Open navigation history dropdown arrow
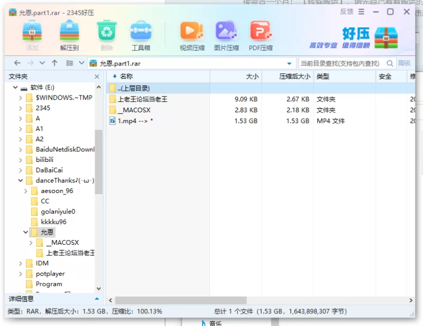 42,63
